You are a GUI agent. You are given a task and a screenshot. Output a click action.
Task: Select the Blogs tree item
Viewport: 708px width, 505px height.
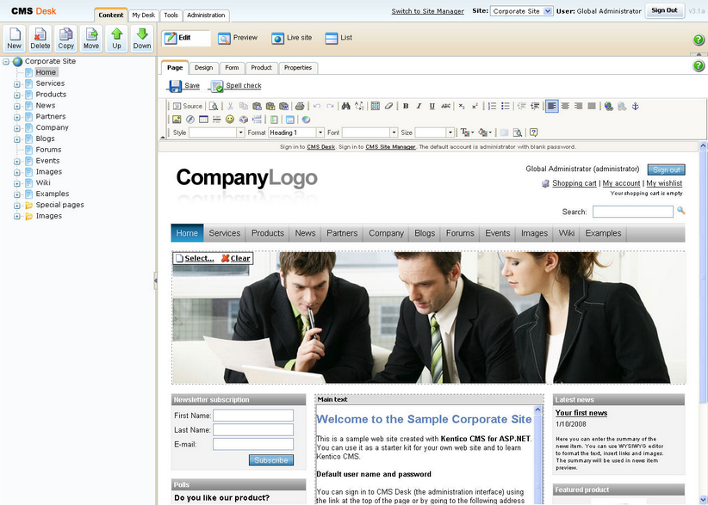click(45, 139)
